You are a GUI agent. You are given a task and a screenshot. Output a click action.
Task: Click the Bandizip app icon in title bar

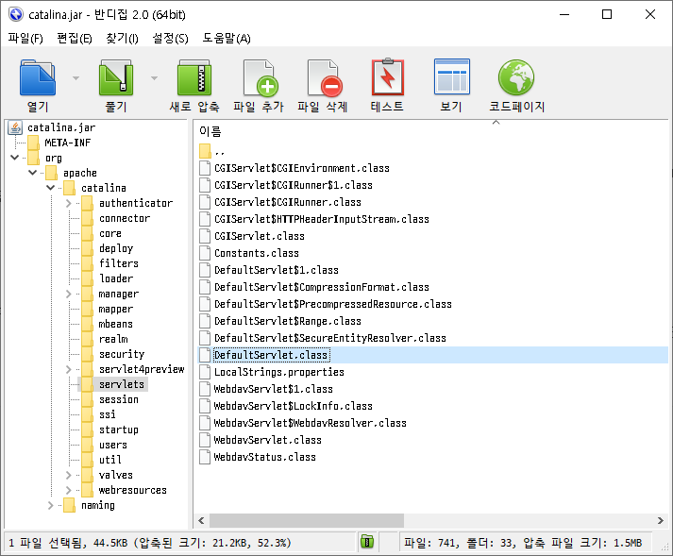16,14
